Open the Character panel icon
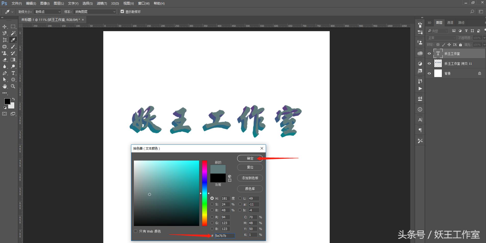 (x=420, y=119)
